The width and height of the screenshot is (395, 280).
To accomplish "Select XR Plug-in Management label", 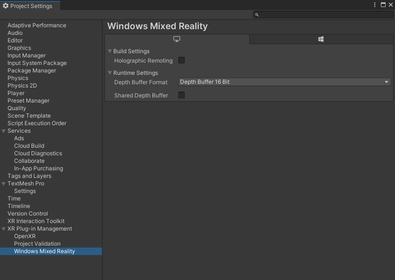I will point(39,229).
